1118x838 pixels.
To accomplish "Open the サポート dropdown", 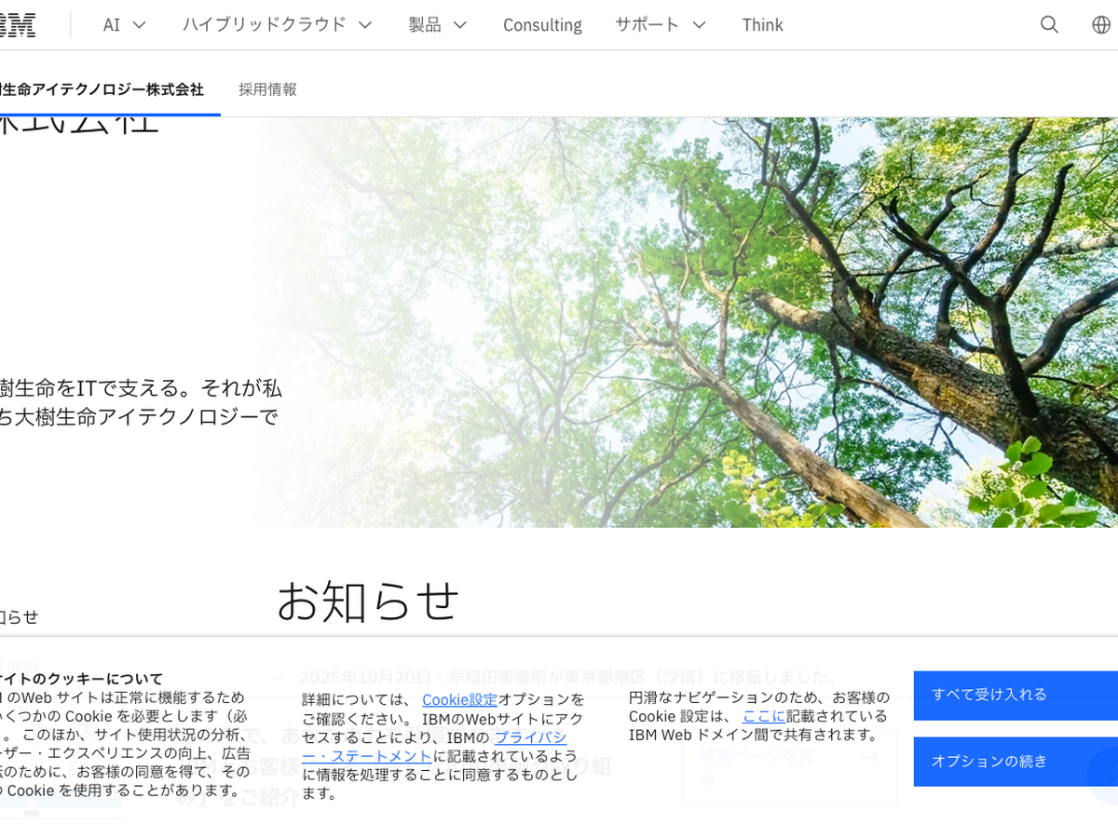I will click(661, 25).
